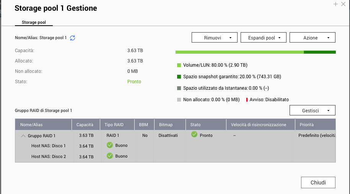Select the Storage pool tab
Image resolution: width=350 pixels, height=194 pixels.
coord(34,23)
